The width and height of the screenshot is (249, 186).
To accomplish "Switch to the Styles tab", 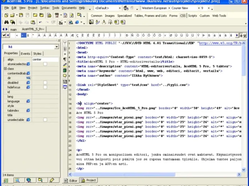I will click(37, 54).
